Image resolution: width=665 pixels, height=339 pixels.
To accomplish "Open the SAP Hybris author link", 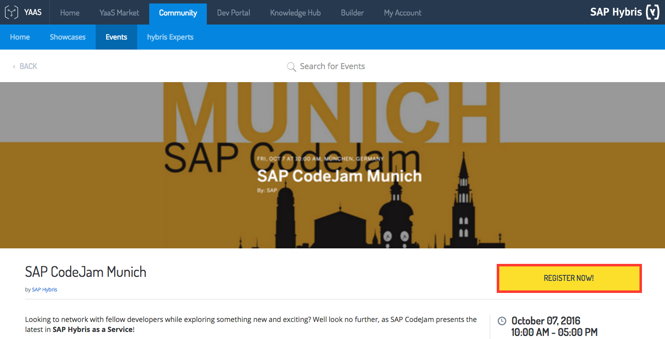I will pos(45,289).
